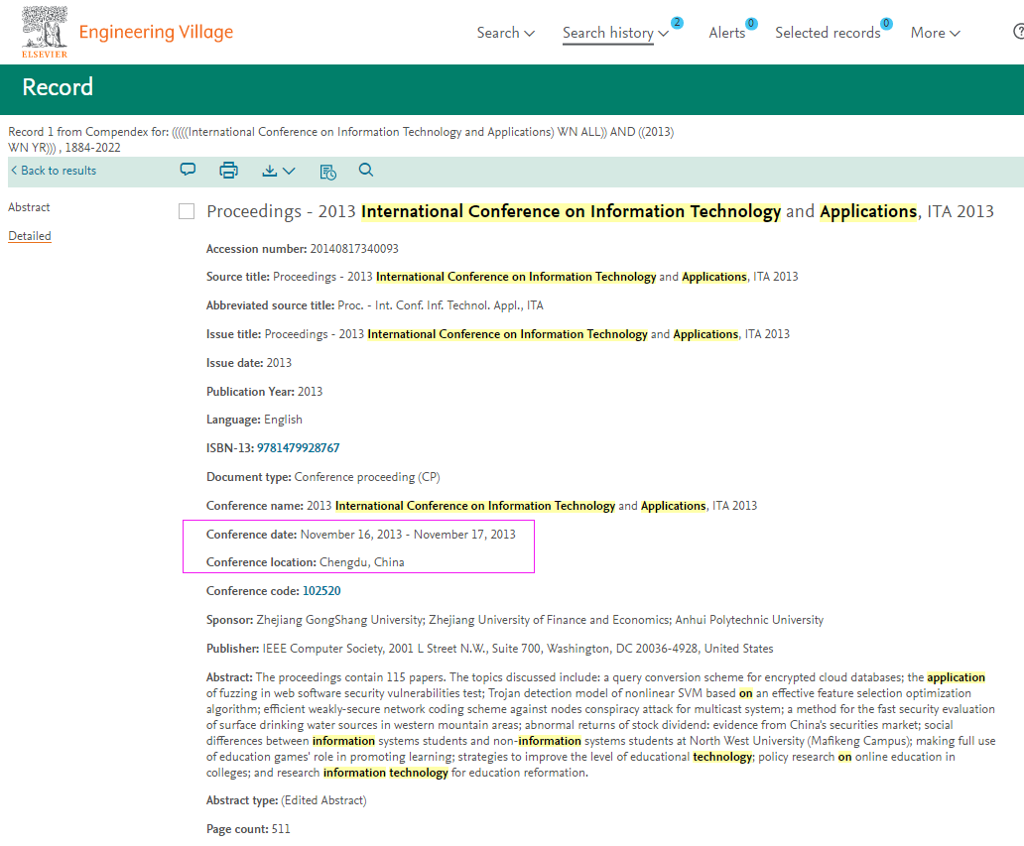1024x846 pixels.
Task: Click the Publisher 'IEEE Computer Society' text
Action: [x=323, y=649]
